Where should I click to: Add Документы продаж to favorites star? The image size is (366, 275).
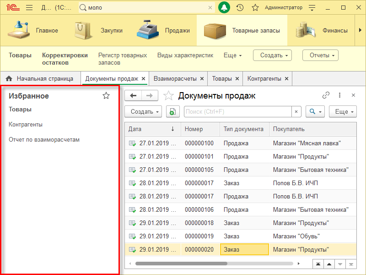point(168,96)
